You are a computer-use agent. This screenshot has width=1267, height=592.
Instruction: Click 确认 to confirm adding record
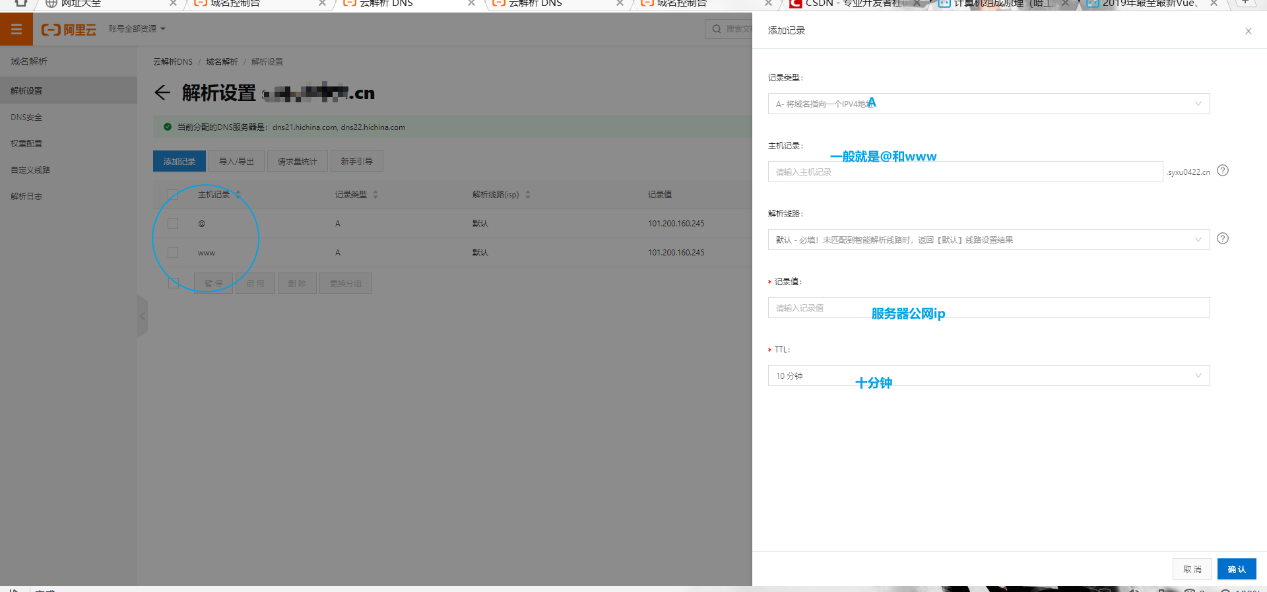click(x=1237, y=569)
